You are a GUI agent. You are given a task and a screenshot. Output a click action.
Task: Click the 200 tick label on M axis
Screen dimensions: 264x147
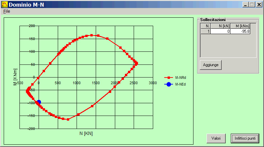32,26
